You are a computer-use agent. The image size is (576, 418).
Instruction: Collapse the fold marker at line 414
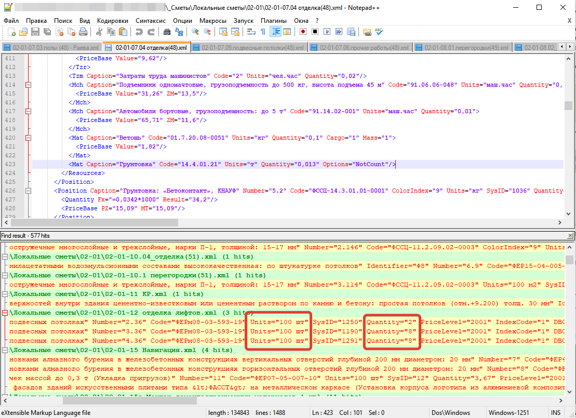coord(28,85)
